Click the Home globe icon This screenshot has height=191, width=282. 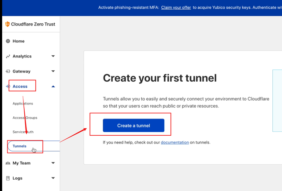8,41
